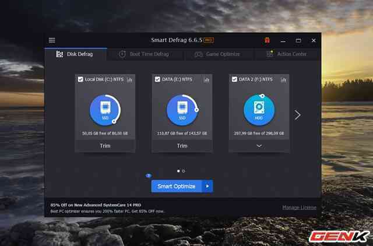Image resolution: width=373 pixels, height=246 pixels.
Task: Click the Smart Optimize button
Action: pyautogui.click(x=176, y=186)
